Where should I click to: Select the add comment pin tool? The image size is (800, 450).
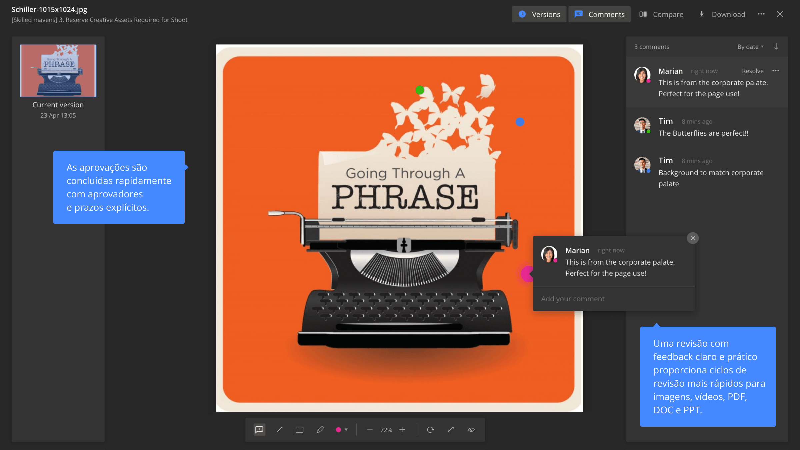(259, 430)
